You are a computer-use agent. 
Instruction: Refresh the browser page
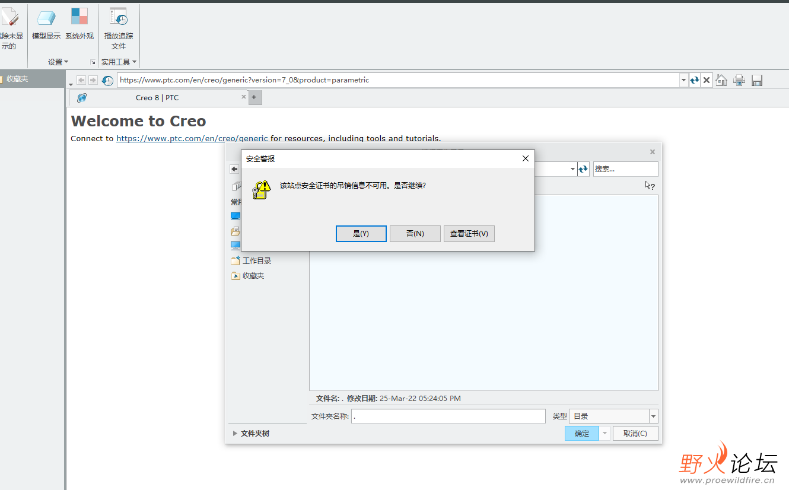point(695,80)
